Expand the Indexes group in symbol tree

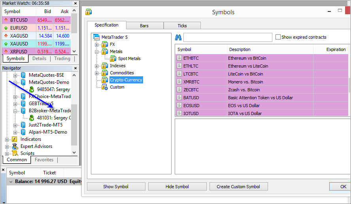(96, 66)
